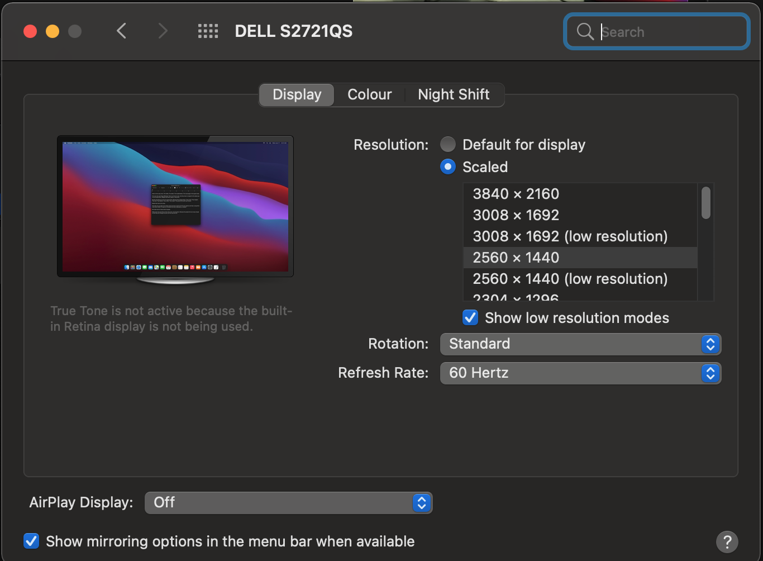Toggle Show mirroring options in menu bar
The width and height of the screenshot is (763, 561).
click(31, 541)
